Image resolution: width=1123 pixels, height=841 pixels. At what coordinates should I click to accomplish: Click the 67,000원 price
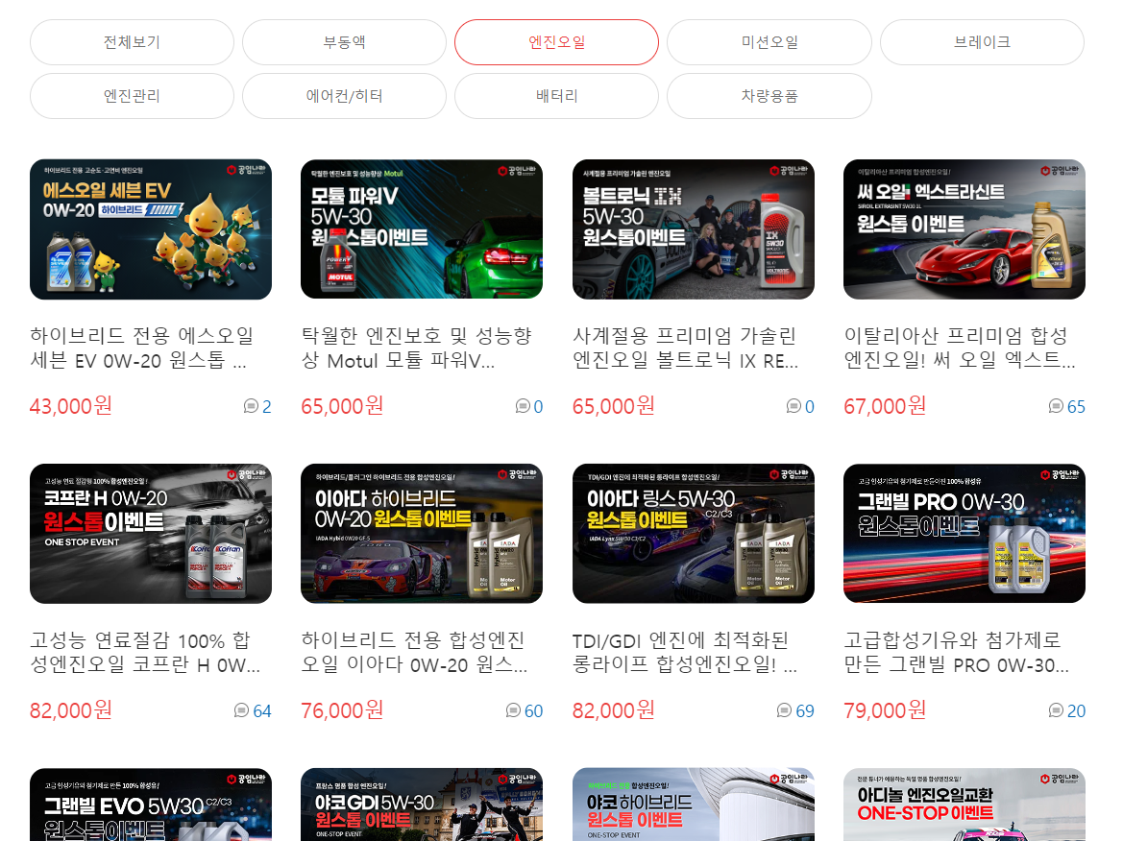tap(885, 406)
